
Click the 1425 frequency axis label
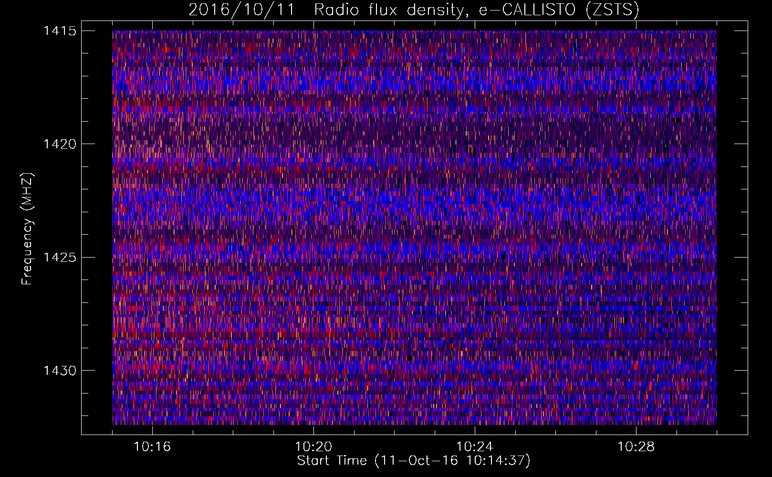click(60, 258)
